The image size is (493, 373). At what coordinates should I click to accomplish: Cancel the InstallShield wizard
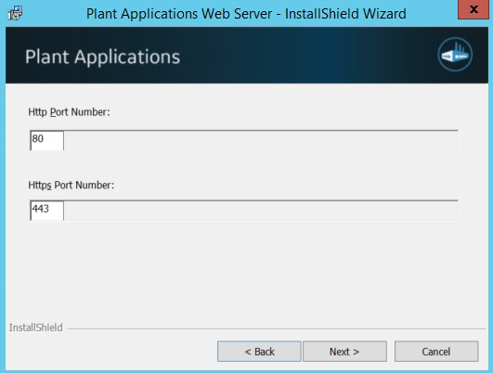(436, 352)
